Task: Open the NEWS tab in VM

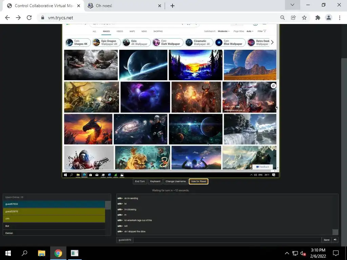Action: [x=144, y=31]
